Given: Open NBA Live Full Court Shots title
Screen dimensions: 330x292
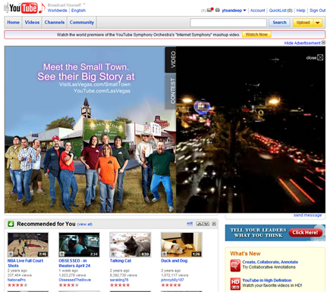Looking at the screenshot, I should [x=25, y=263].
